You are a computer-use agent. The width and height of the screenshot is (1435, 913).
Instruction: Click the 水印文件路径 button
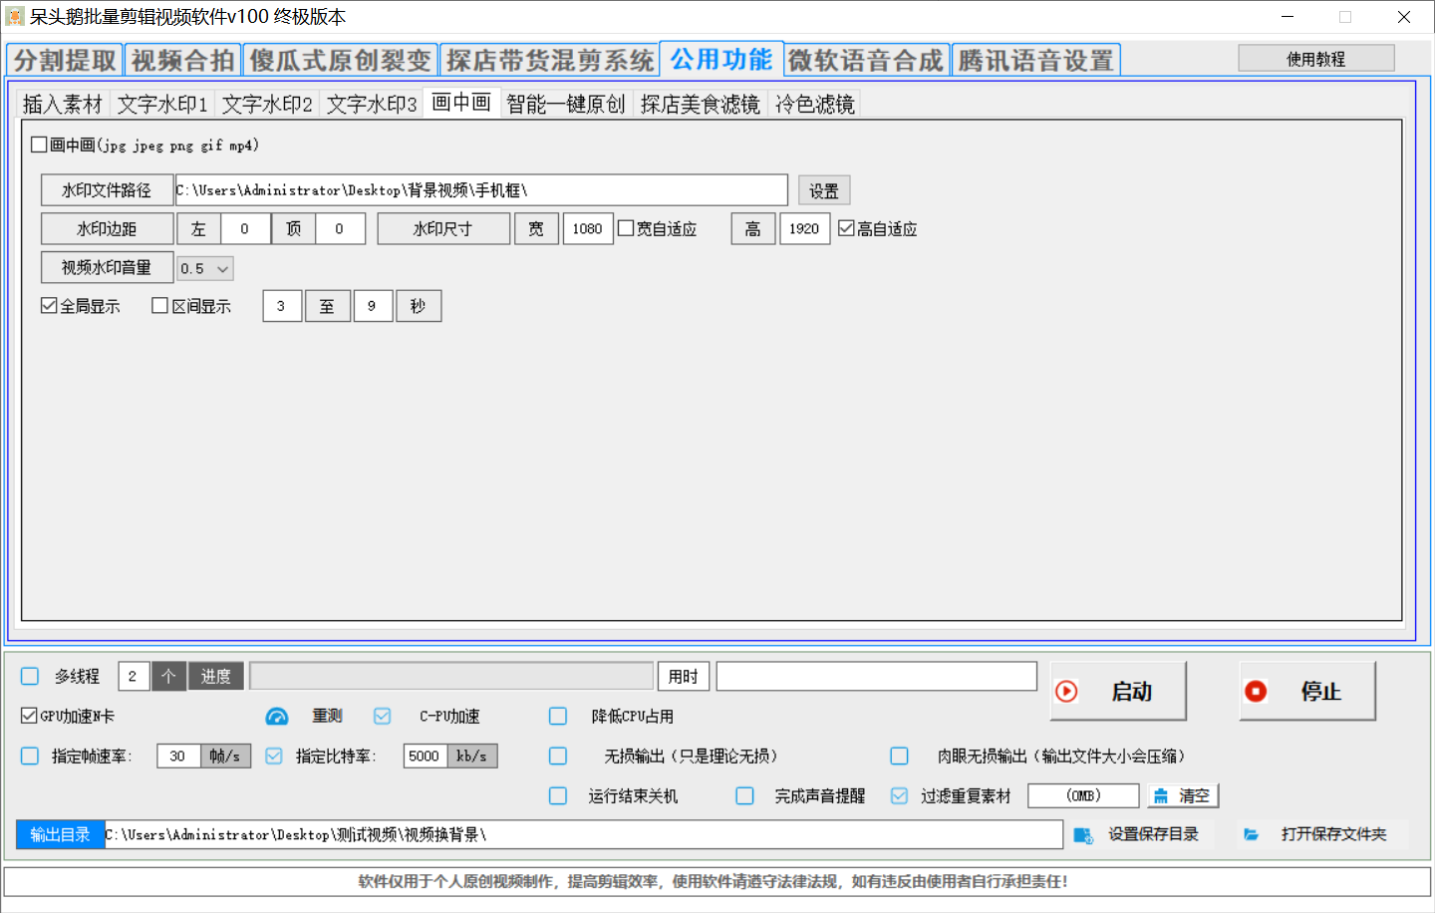pos(107,190)
